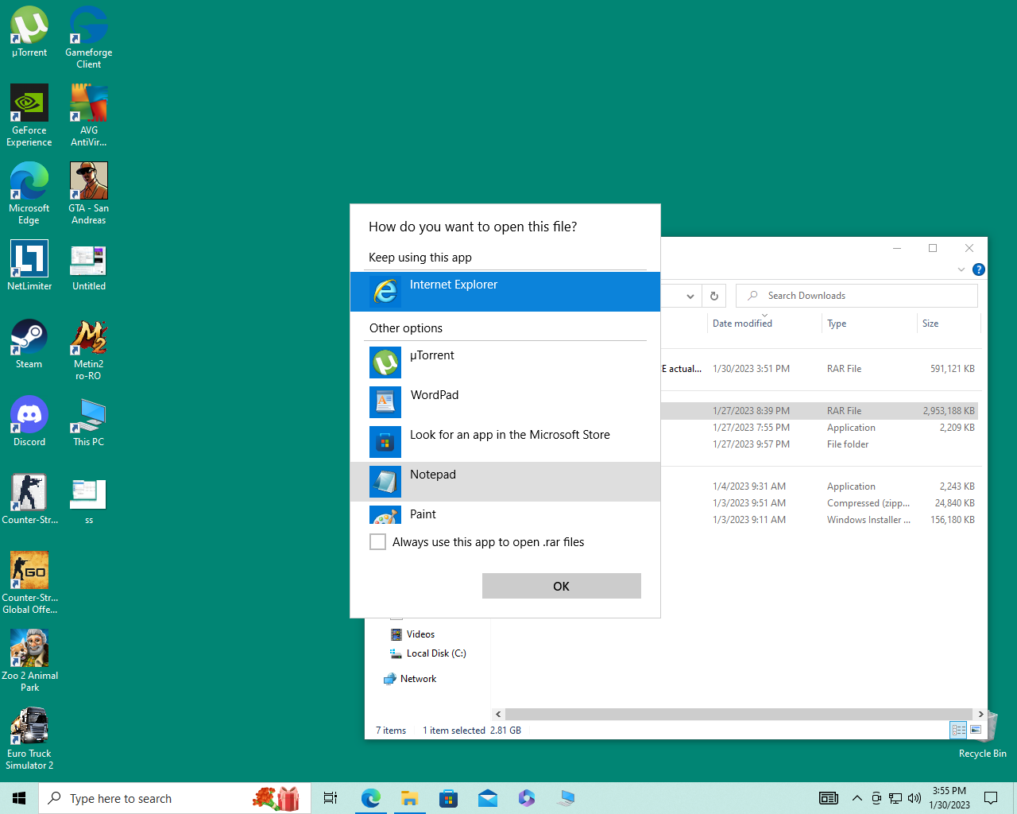
Task: Select the AVG AntiVirus desktop icon
Action: pyautogui.click(x=89, y=116)
